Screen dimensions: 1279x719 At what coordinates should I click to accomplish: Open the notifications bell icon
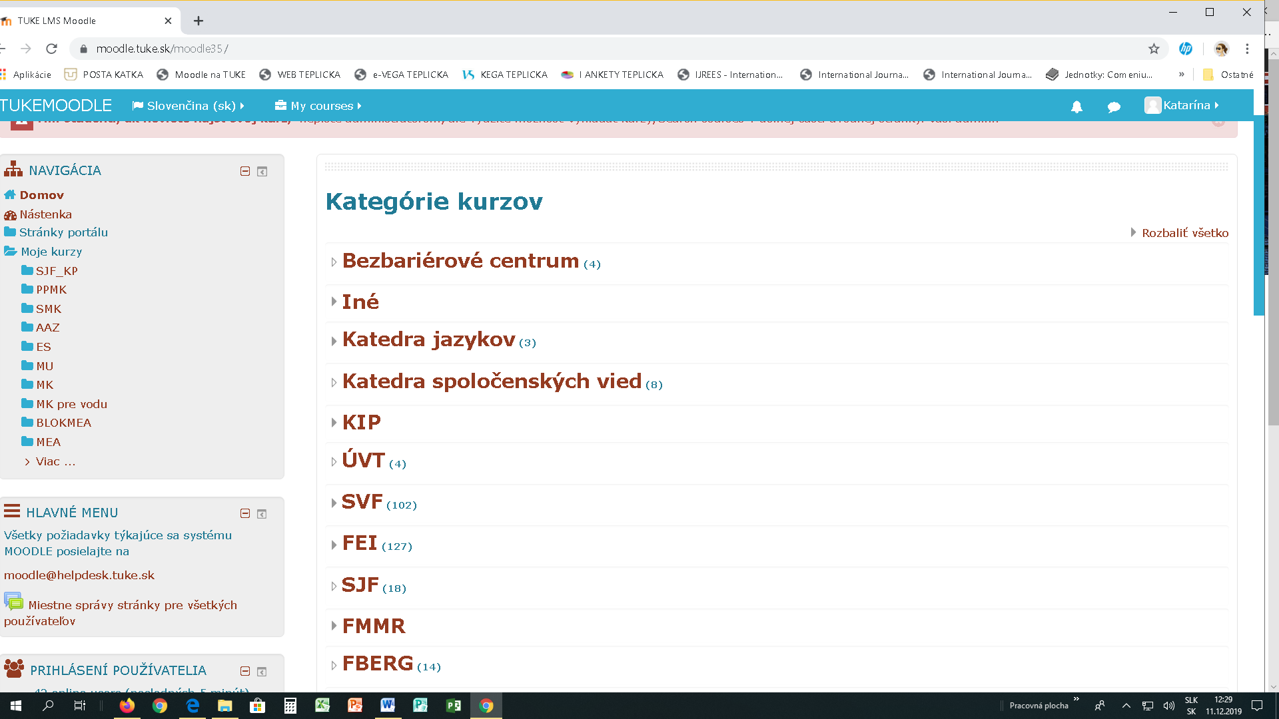1076,107
